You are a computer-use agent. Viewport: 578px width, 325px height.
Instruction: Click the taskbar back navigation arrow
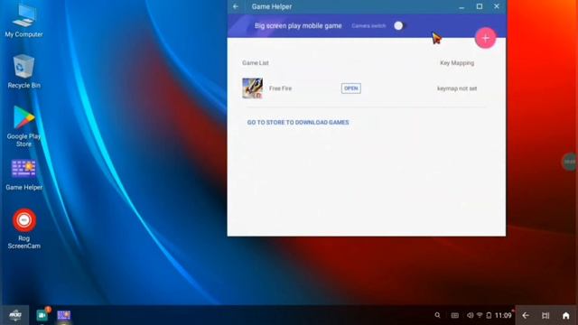point(526,315)
